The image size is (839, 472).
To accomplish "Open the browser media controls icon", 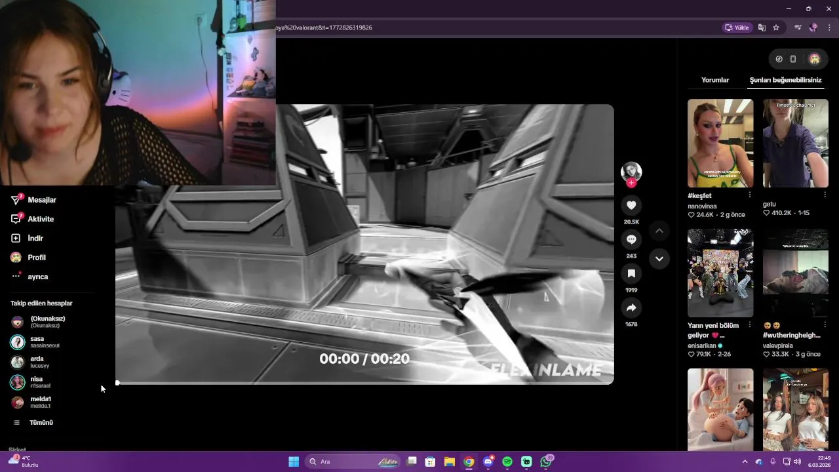I will 798,28.
